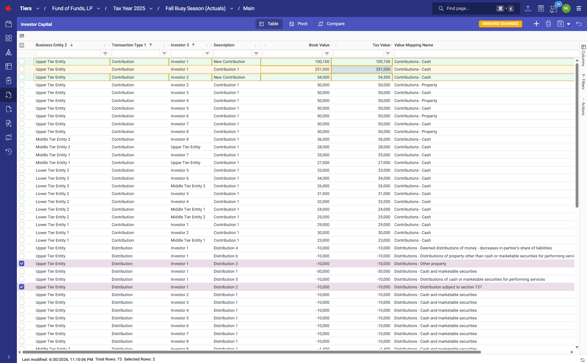Screen dimensions: 587x363
Task: Uncheck the Distribution 2 row checkbox
Action: coord(21,287)
